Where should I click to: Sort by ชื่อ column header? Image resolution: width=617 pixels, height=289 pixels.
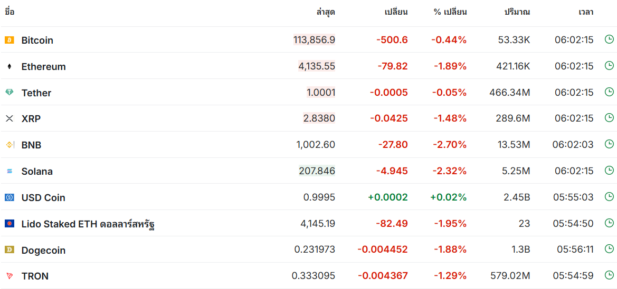10,12
